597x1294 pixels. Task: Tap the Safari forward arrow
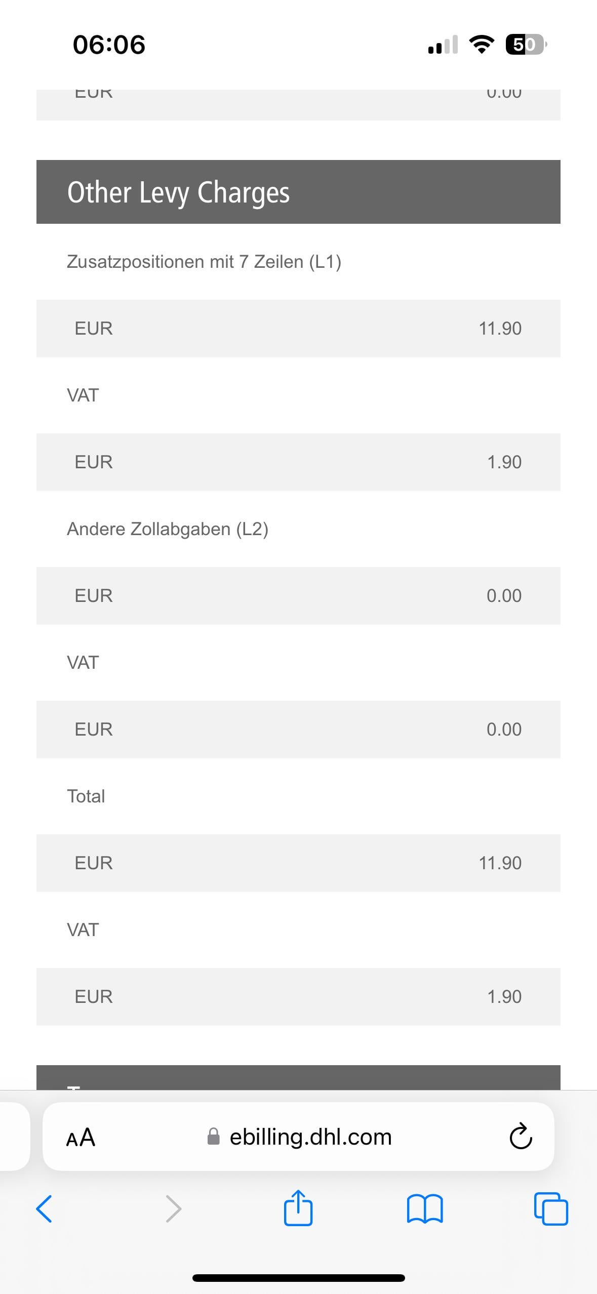173,1209
